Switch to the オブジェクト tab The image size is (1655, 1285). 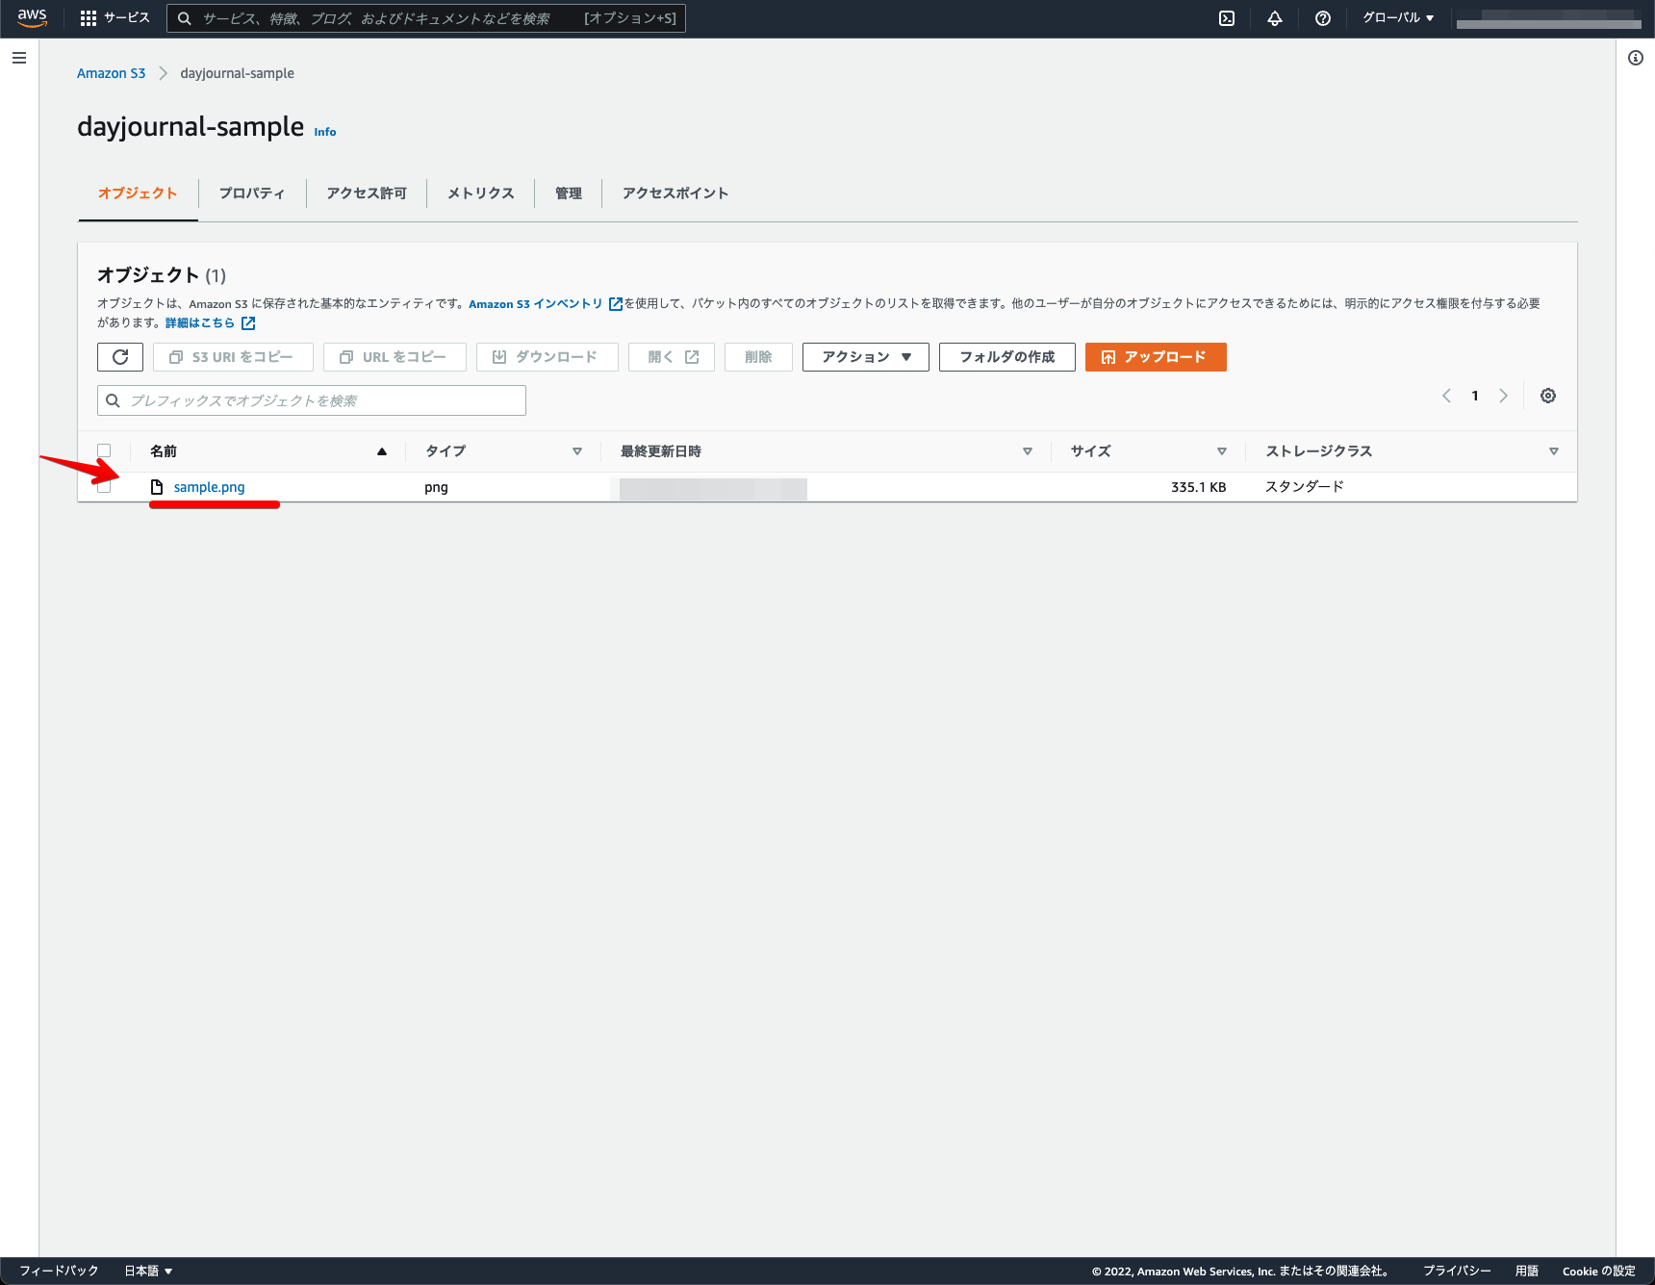(138, 193)
